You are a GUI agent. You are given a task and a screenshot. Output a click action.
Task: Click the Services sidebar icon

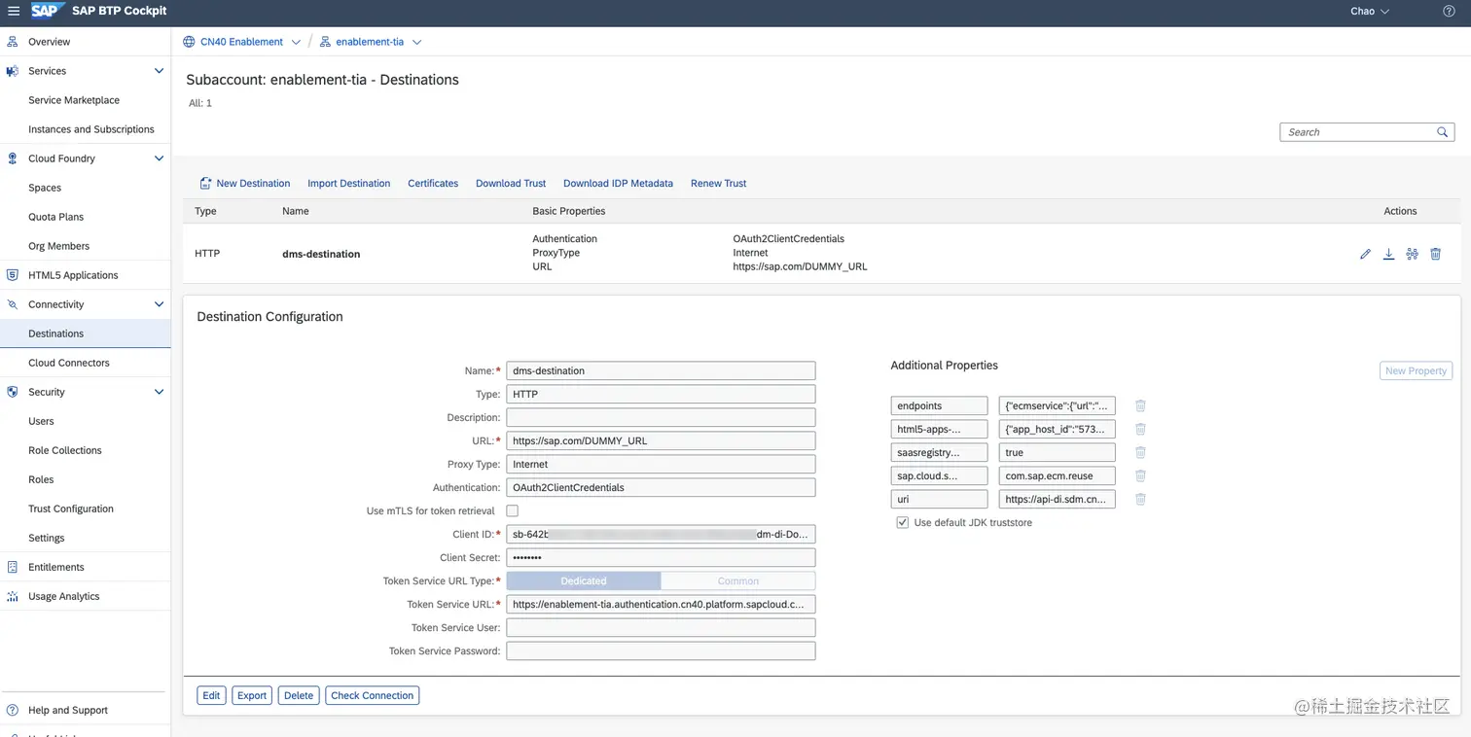[13, 71]
